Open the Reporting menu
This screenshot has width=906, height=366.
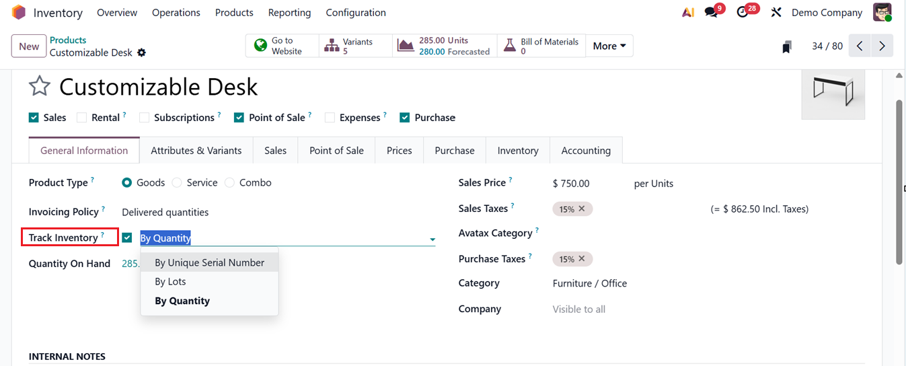pos(289,13)
